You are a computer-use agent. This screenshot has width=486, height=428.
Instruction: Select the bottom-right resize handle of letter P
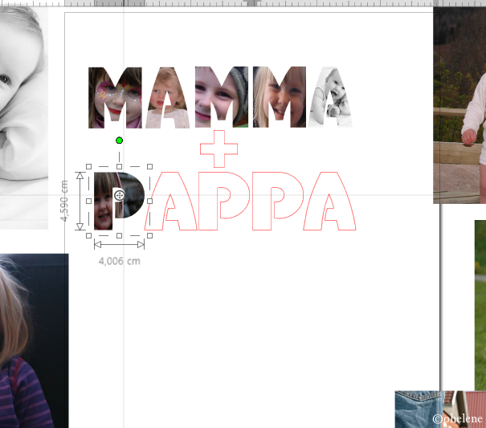point(149,235)
